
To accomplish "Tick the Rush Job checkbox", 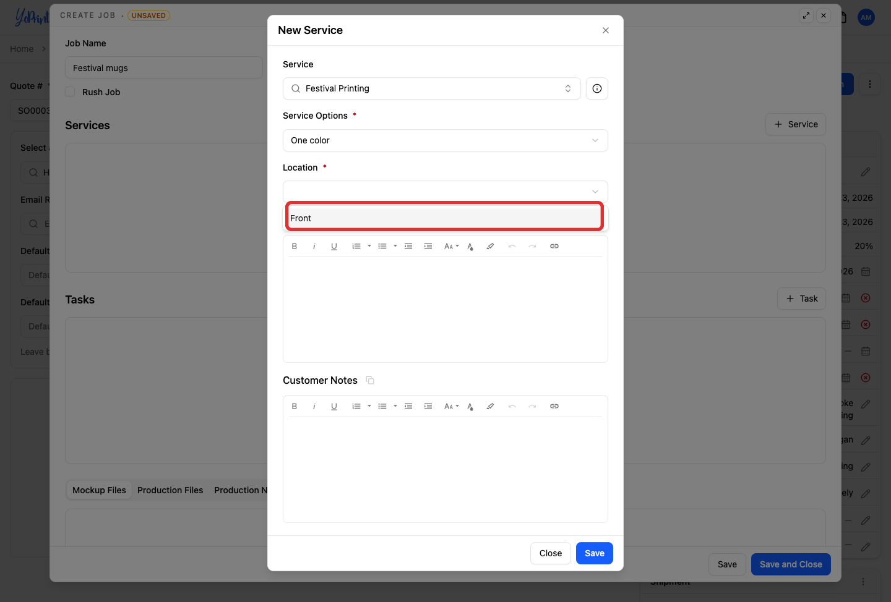I will pyautogui.click(x=71, y=92).
